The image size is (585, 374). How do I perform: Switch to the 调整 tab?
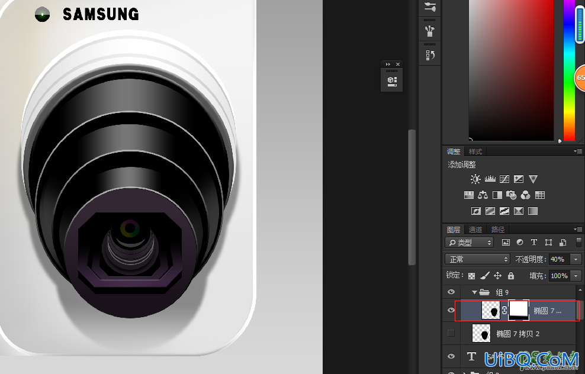(x=454, y=151)
